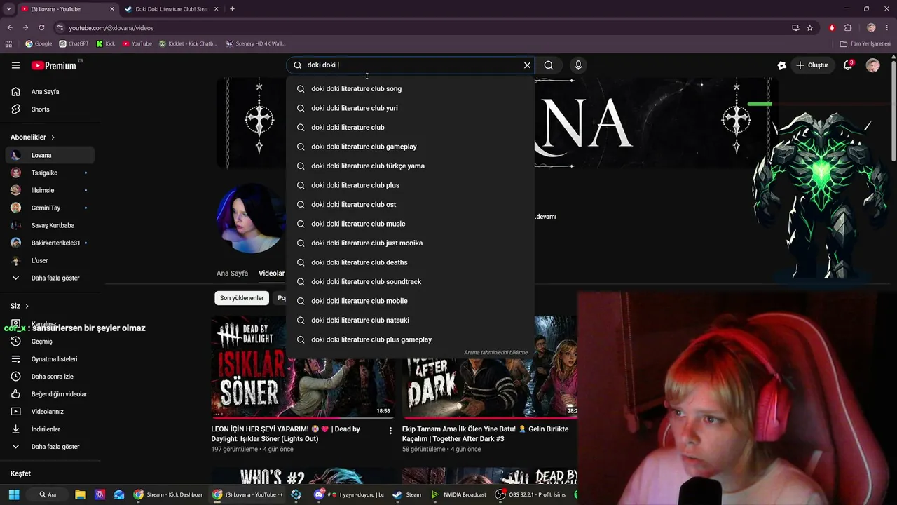Open Geçmiş watch history
The image size is (897, 505).
(x=50, y=342)
